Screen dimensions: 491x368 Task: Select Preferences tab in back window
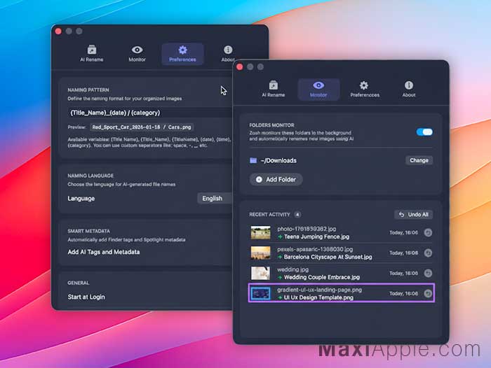pyautogui.click(x=182, y=54)
